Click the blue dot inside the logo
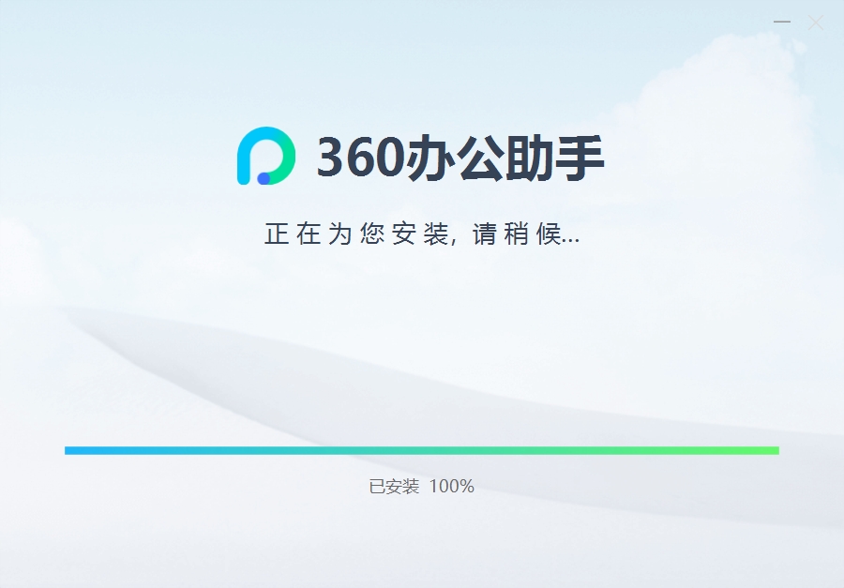Image resolution: width=844 pixels, height=588 pixels. [x=264, y=178]
